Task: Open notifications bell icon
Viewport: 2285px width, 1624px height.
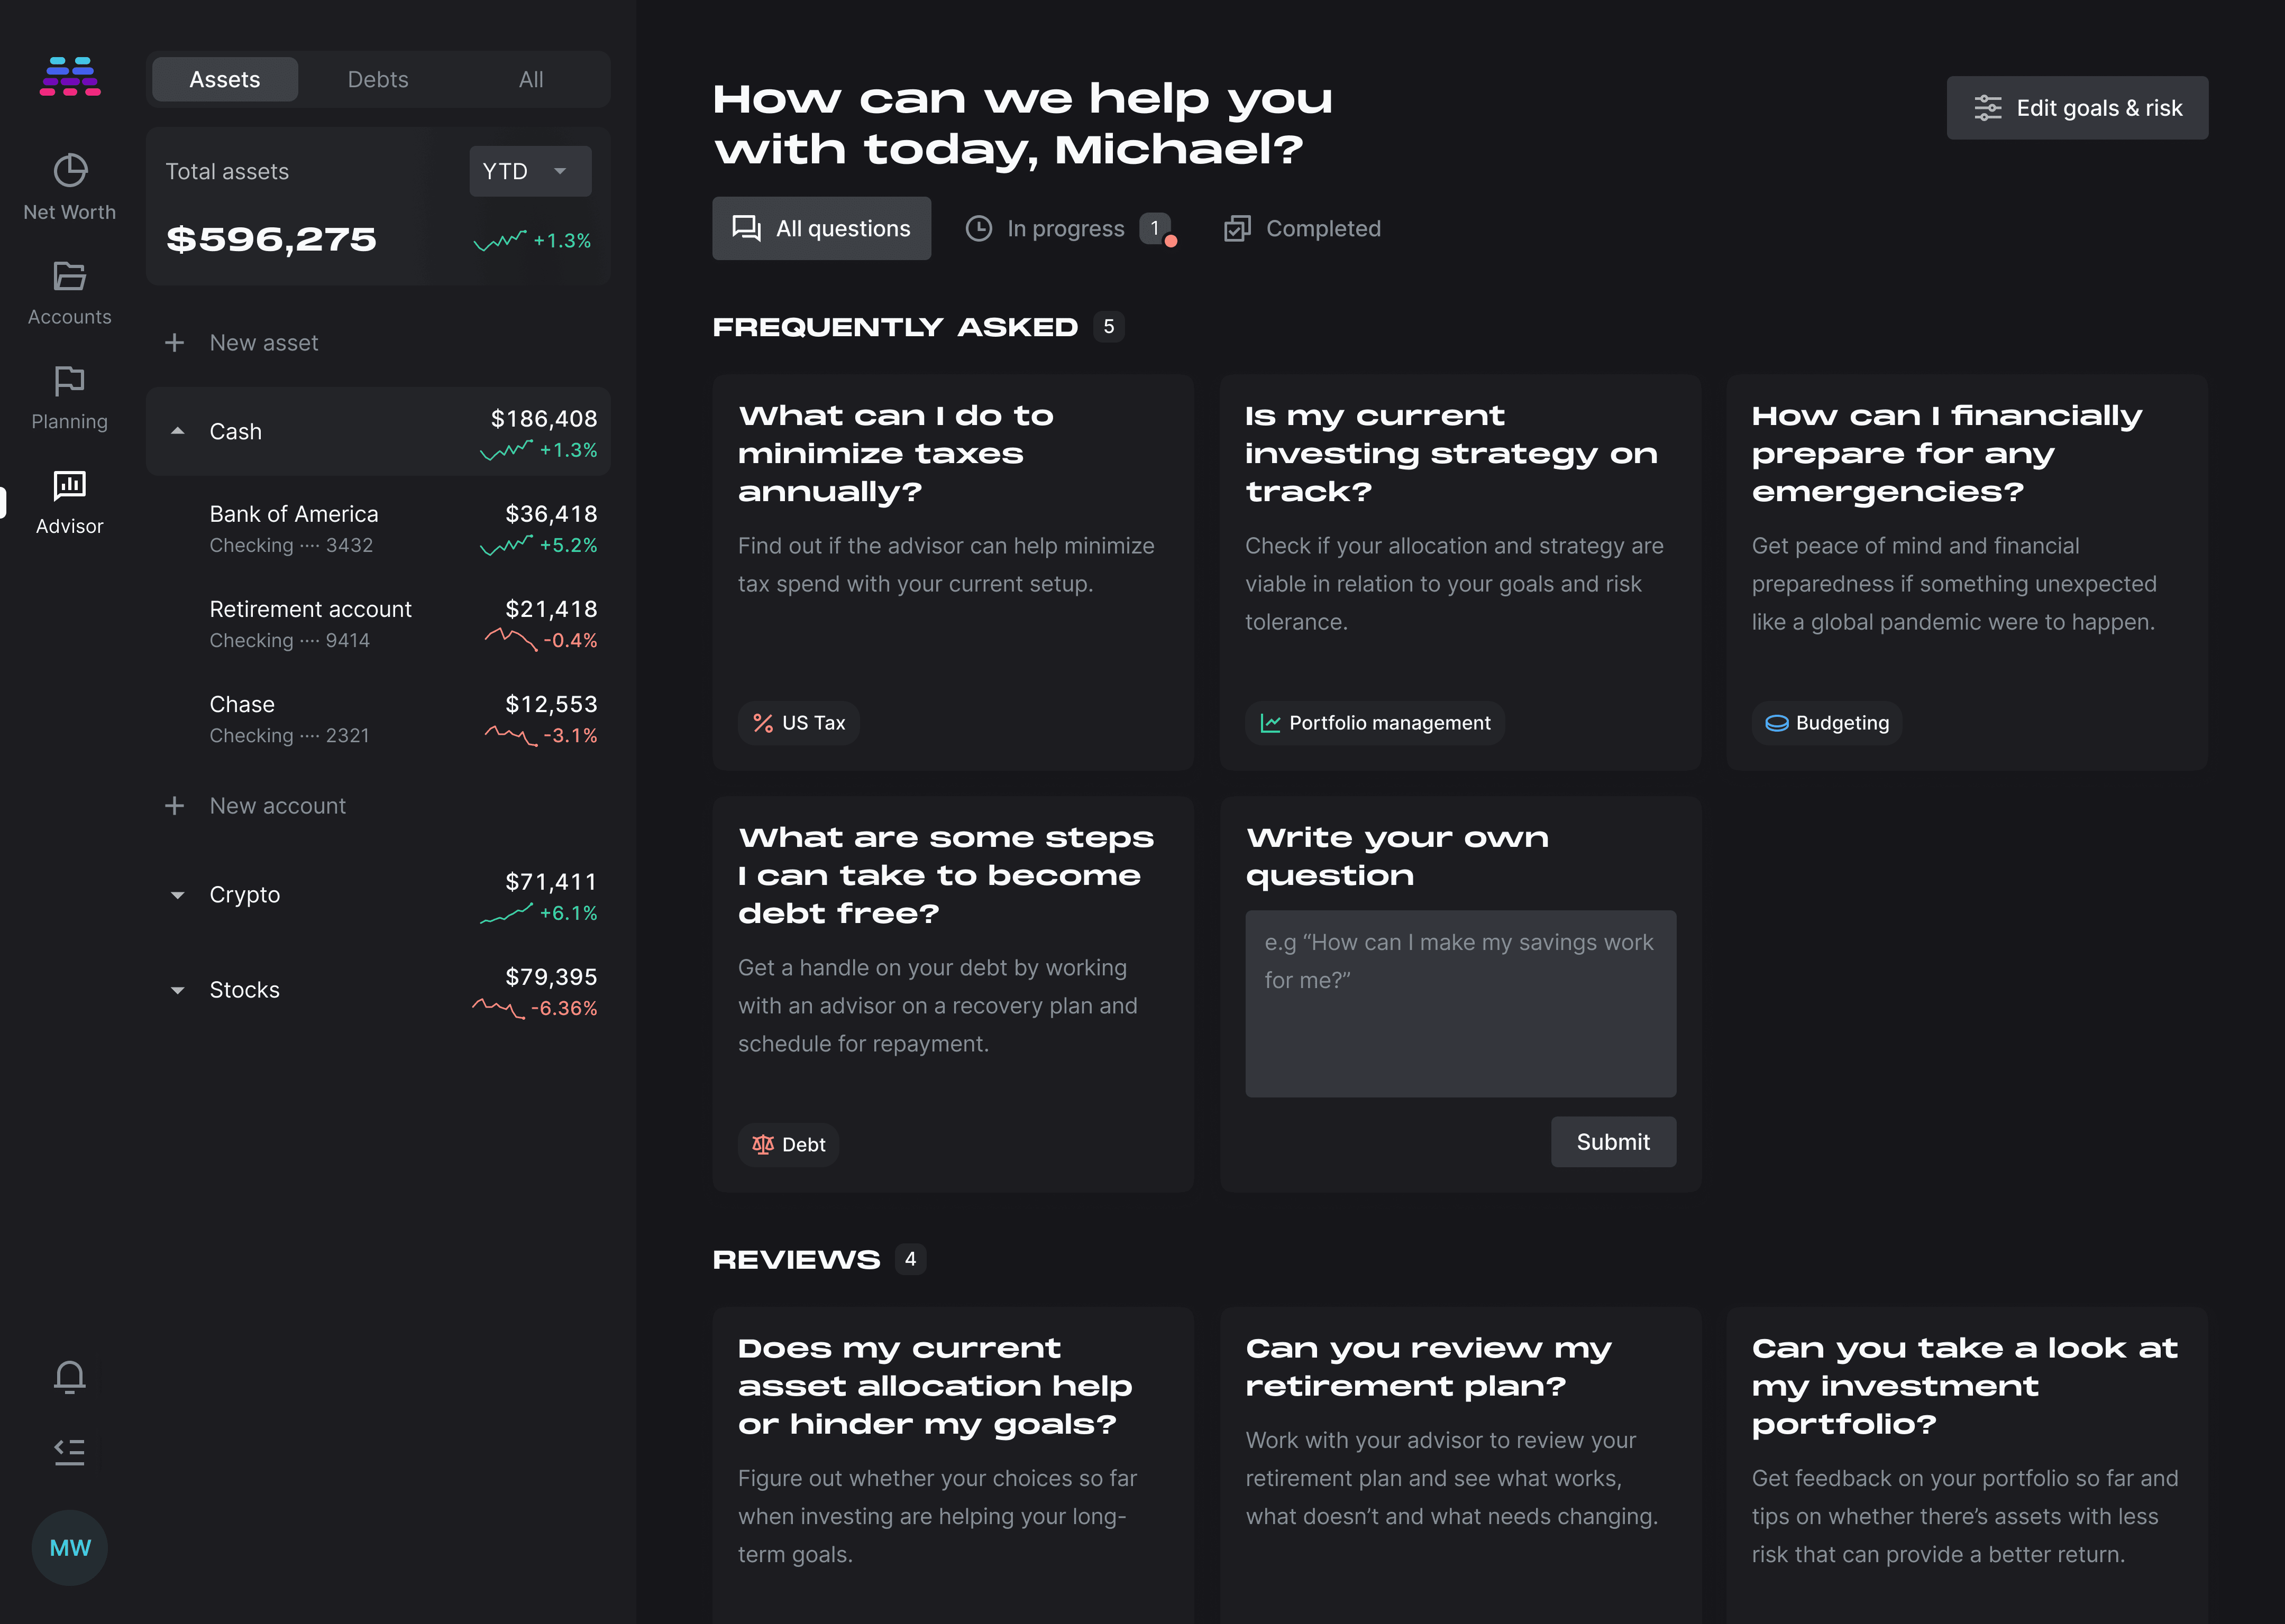Action: click(69, 1377)
